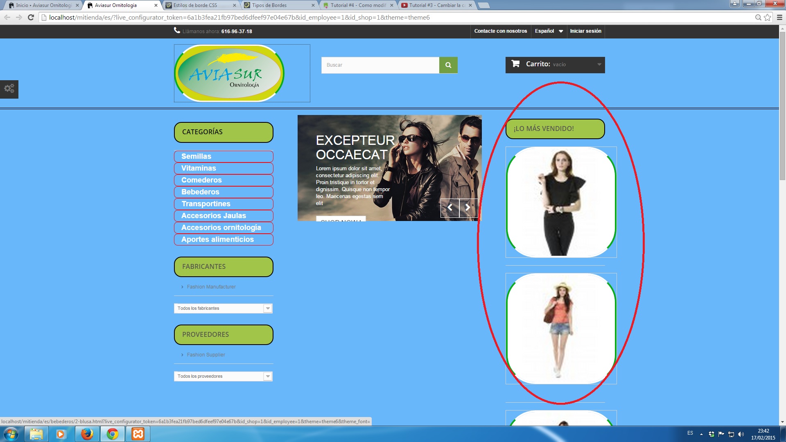Image resolution: width=786 pixels, height=442 pixels.
Task: Click the Excepteur Occaecat banner image
Action: click(x=389, y=168)
